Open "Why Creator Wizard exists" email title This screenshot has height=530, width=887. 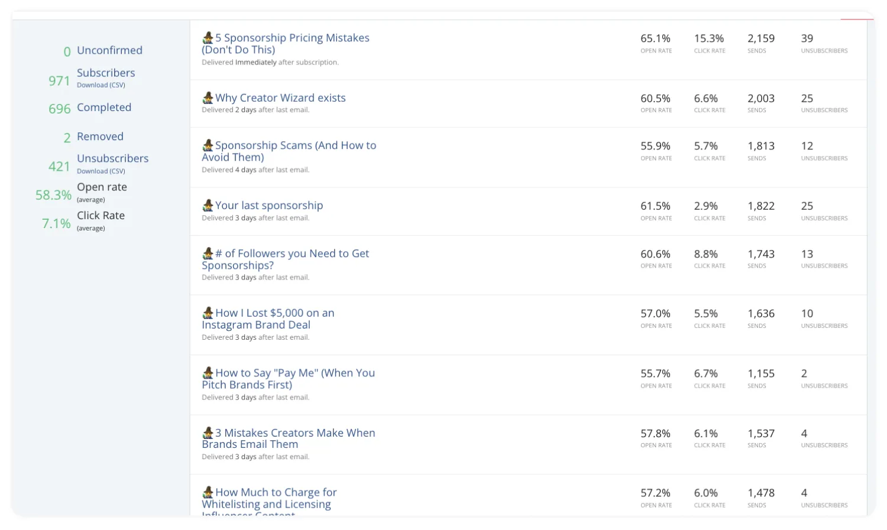coord(280,98)
